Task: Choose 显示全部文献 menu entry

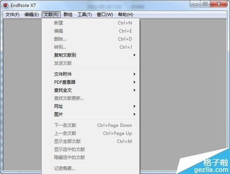Action: pyautogui.click(x=90, y=141)
